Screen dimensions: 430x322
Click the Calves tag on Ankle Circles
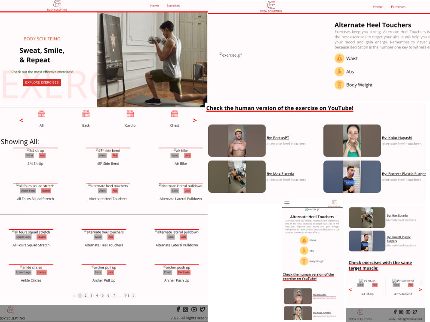[x=41, y=272]
